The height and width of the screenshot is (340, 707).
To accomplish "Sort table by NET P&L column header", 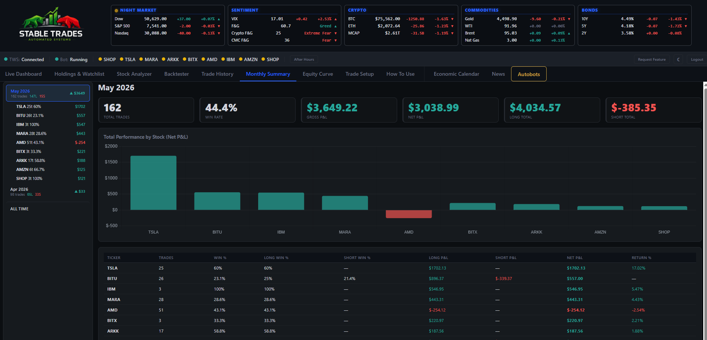I will click(x=575, y=258).
